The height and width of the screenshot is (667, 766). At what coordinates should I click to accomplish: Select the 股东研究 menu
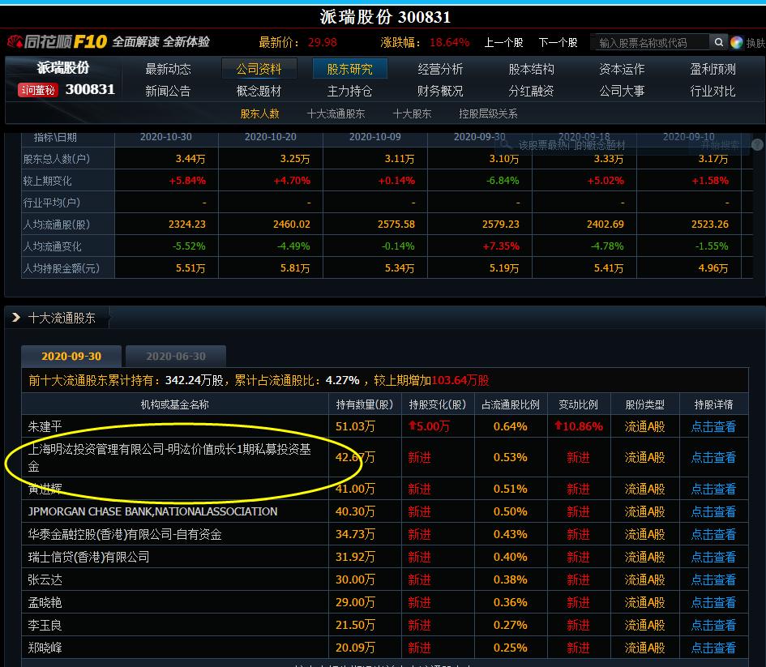[x=350, y=69]
